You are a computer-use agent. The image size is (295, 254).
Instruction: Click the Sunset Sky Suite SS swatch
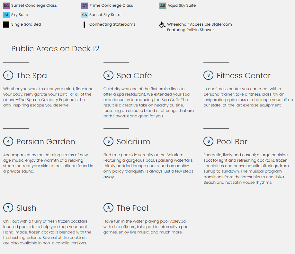[x=85, y=15]
